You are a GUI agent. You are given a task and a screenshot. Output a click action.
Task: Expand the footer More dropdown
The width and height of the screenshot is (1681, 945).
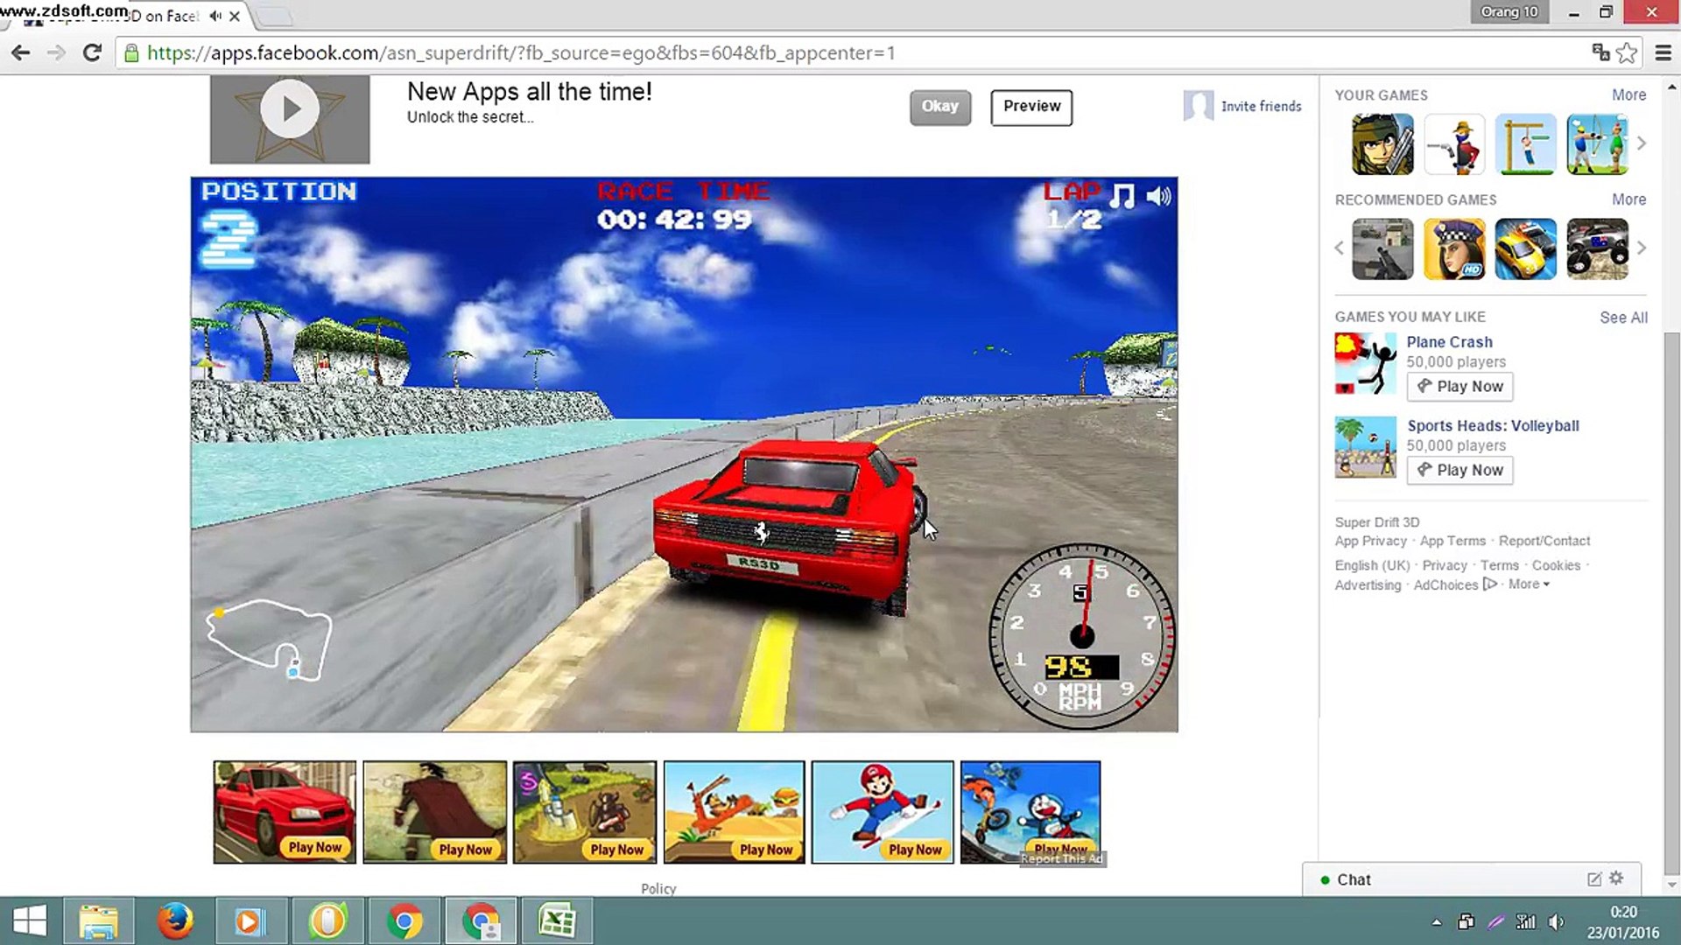tap(1529, 584)
